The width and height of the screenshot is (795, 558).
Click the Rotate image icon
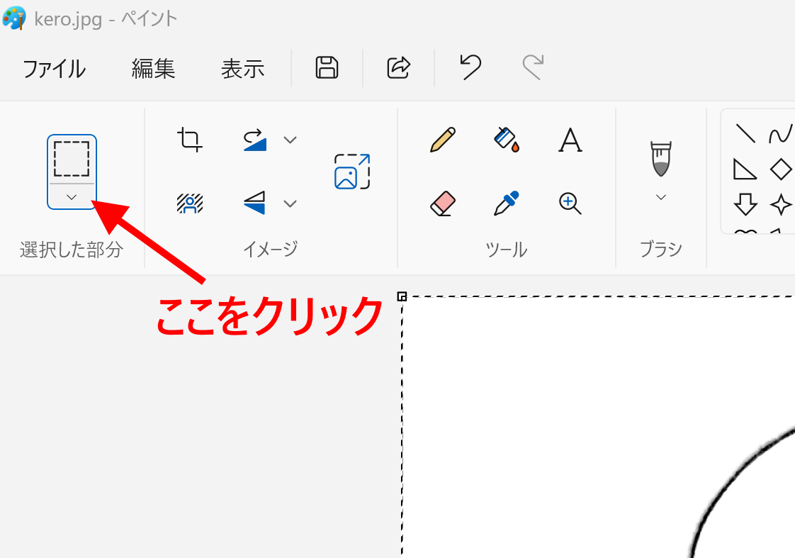pyautogui.click(x=255, y=140)
